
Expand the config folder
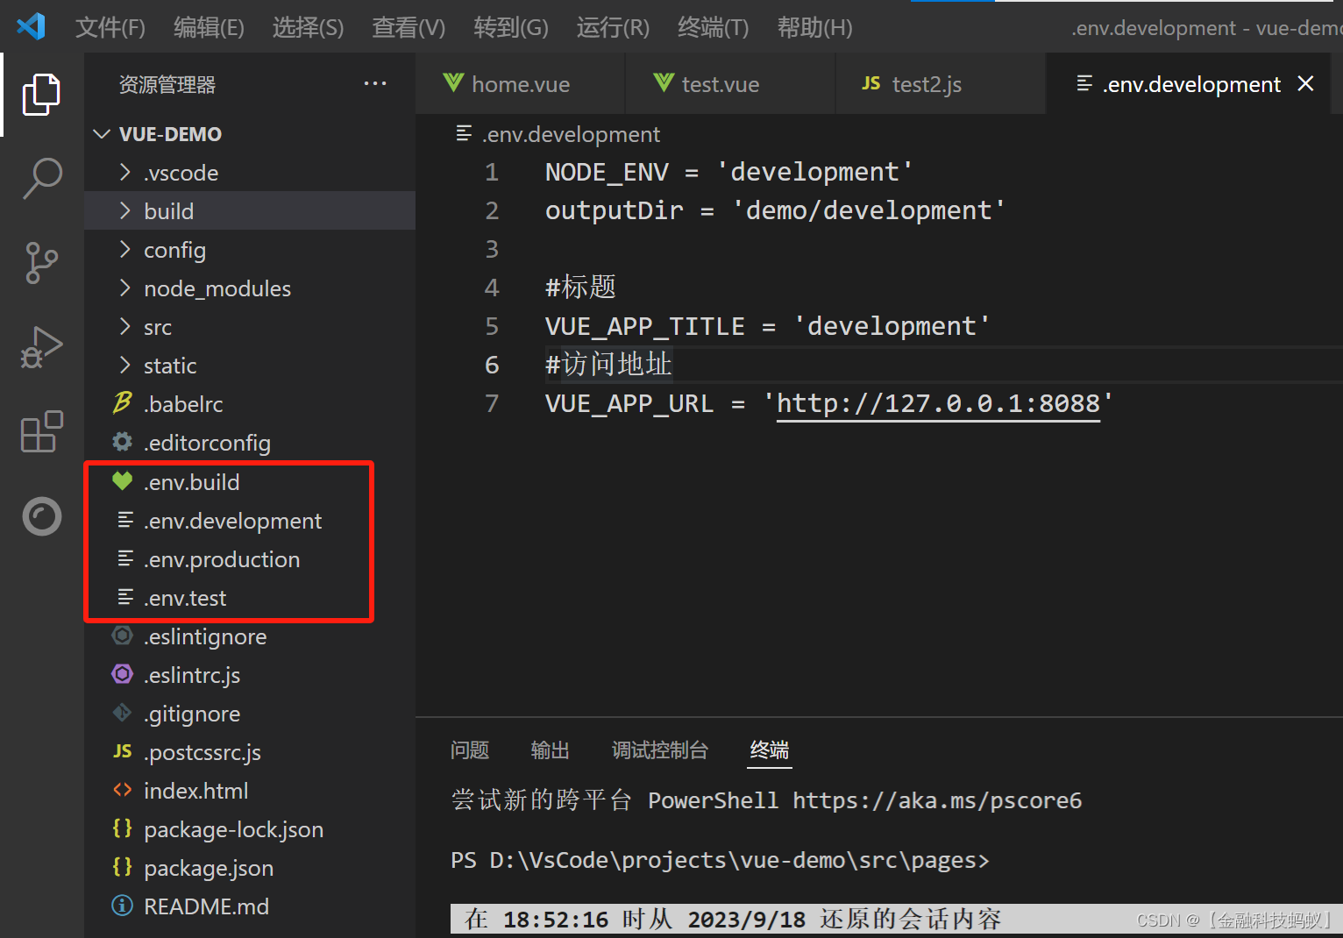pyautogui.click(x=125, y=249)
